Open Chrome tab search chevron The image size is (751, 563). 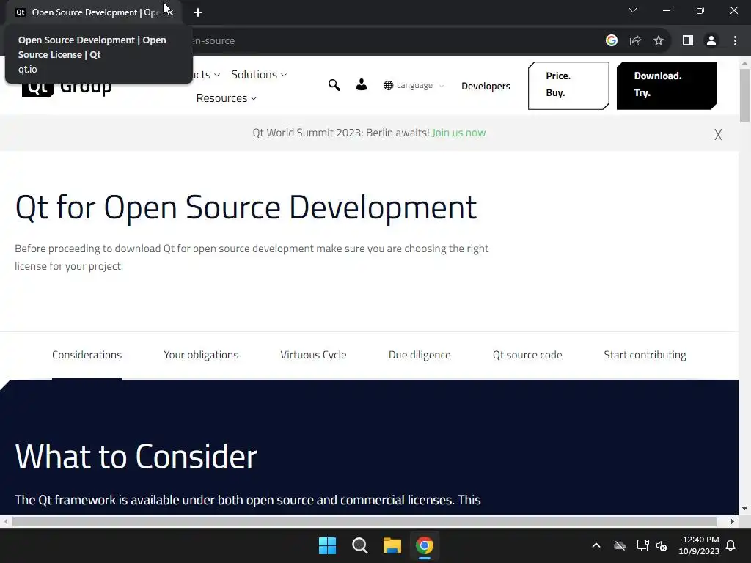[x=633, y=10]
